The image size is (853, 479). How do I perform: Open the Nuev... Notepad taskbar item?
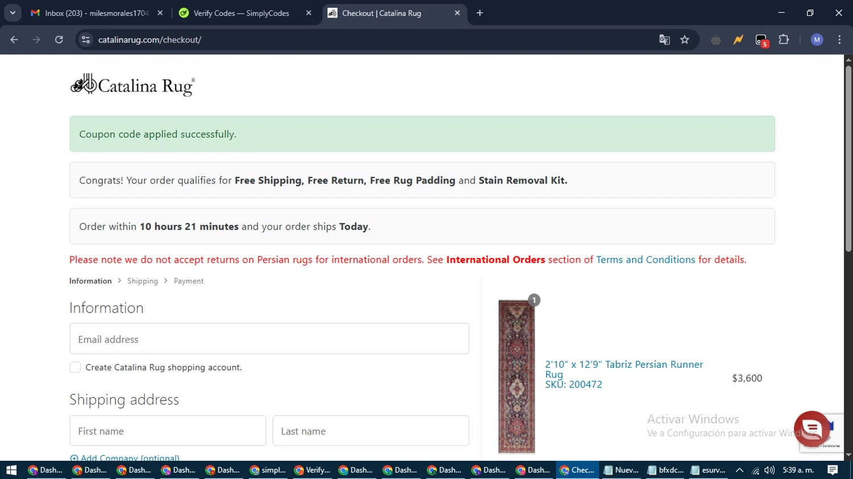(622, 470)
